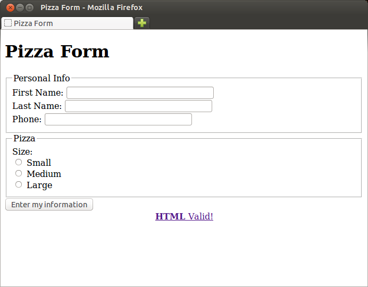Click the large Pizza Form page heading
Image resolution: width=368 pixels, height=287 pixels.
[57, 52]
